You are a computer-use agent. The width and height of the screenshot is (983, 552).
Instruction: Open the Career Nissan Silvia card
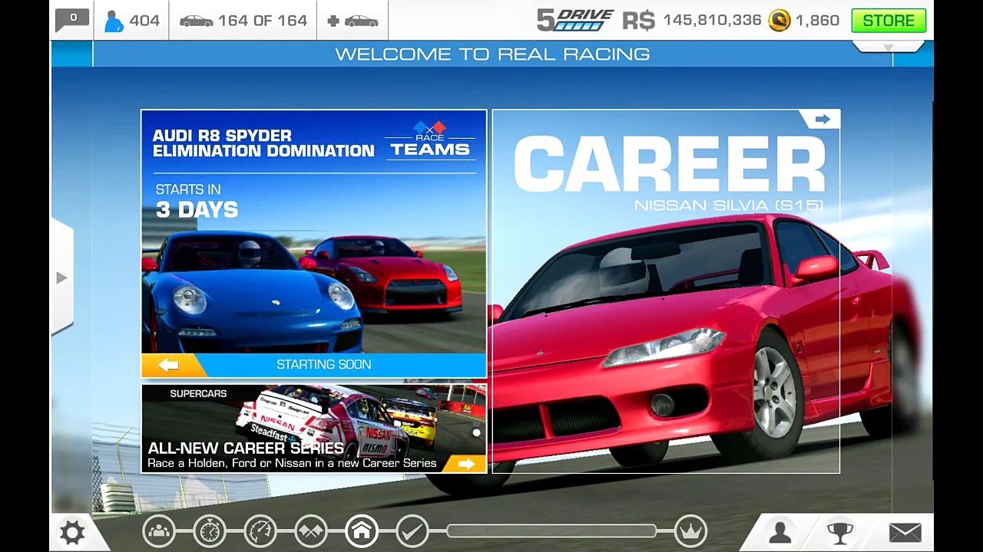pos(666,291)
